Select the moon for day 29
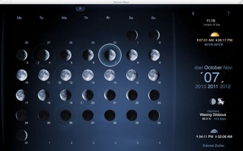243x151 pixels. (132, 115)
